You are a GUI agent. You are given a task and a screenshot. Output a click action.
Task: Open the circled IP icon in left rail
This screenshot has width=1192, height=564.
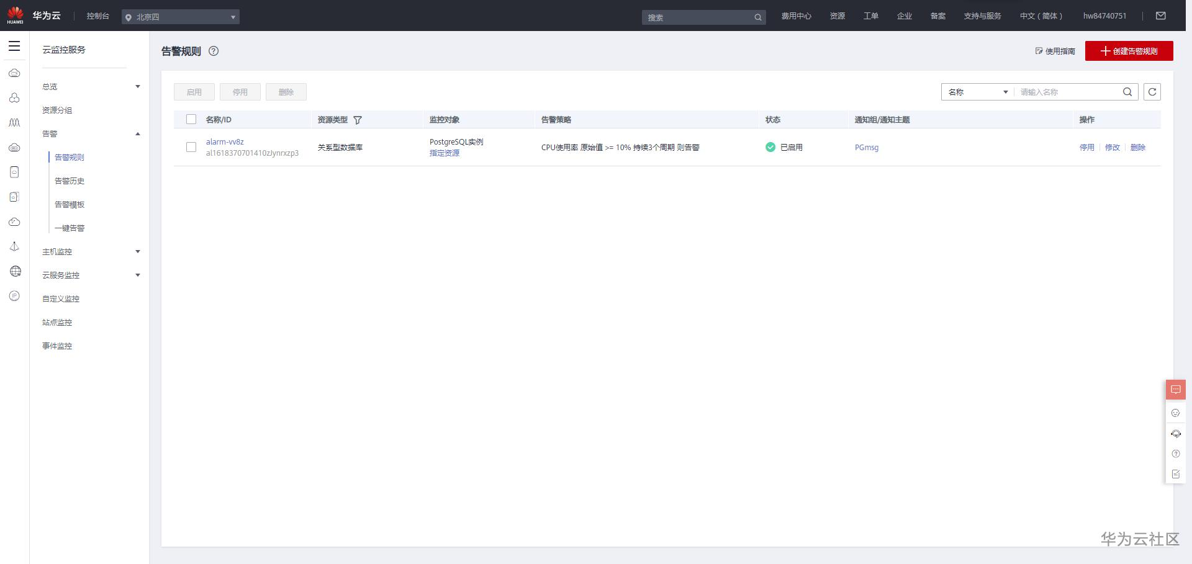[14, 296]
